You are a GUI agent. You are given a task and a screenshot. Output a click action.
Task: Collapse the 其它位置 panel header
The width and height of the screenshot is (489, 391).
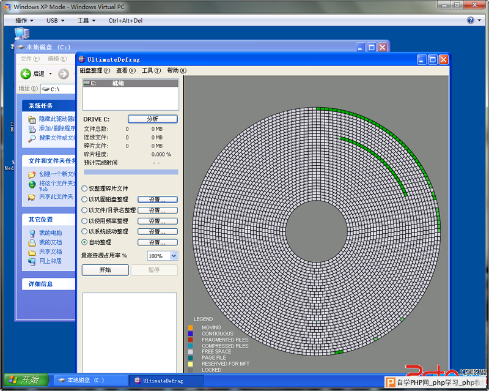[49, 220]
